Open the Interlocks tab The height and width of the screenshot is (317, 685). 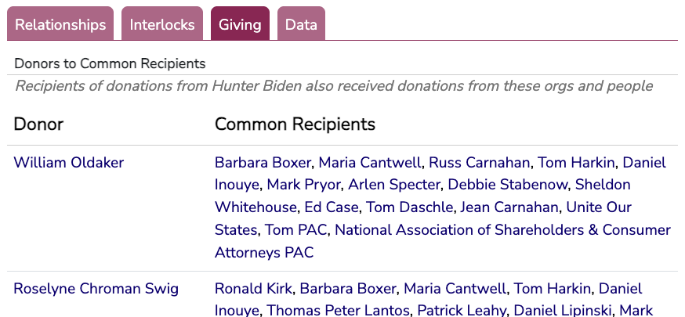[x=162, y=24]
